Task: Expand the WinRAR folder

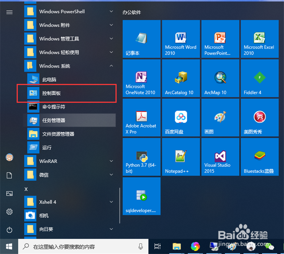Action: (70, 161)
